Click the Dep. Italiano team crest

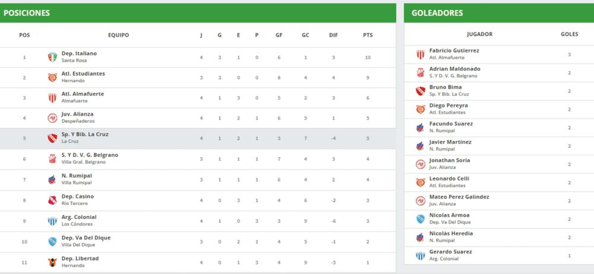[x=52, y=58]
